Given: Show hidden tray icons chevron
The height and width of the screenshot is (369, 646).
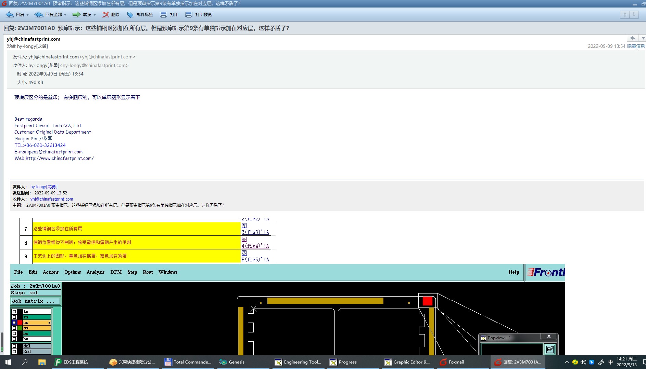Looking at the screenshot, I should click(567, 362).
